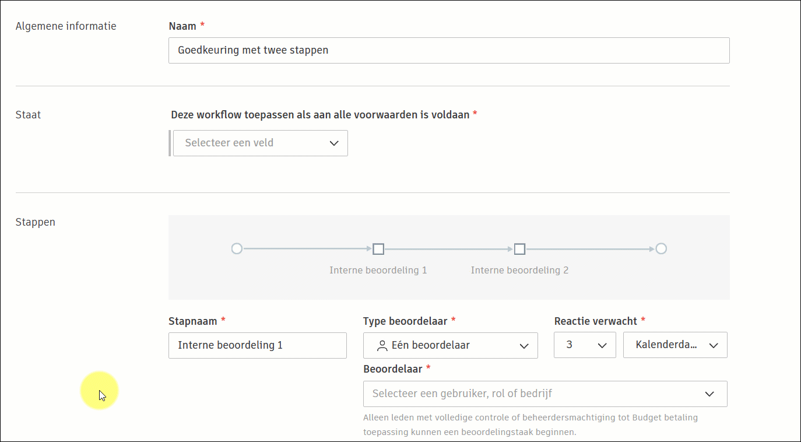Click the 'Interne beoordeling 1' diagram label
The width and height of the screenshot is (801, 442).
378,270
